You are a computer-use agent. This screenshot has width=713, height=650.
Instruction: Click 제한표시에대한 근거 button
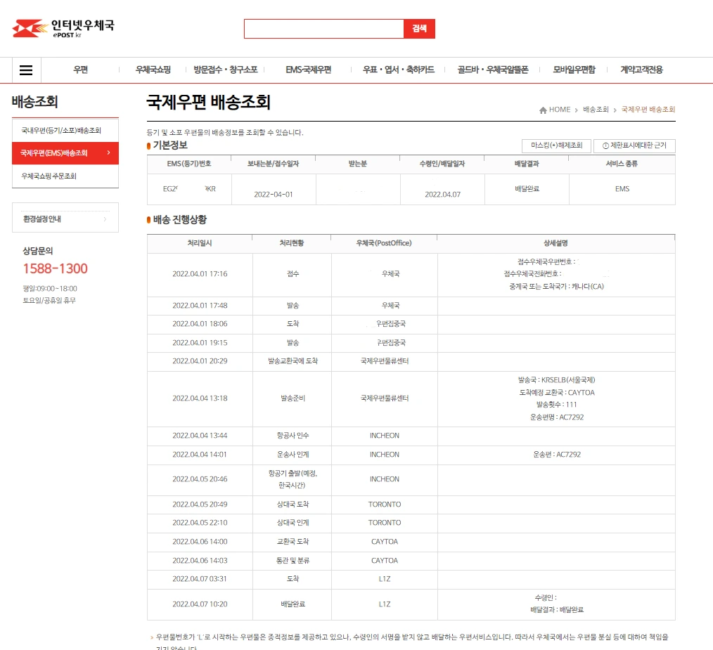coord(634,145)
